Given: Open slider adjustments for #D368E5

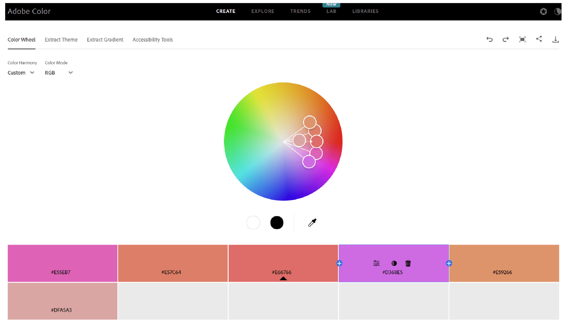Looking at the screenshot, I should click(x=376, y=263).
